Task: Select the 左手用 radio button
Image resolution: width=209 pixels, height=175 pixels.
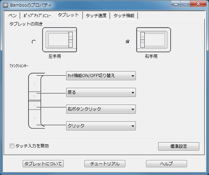Action: pos(34,42)
